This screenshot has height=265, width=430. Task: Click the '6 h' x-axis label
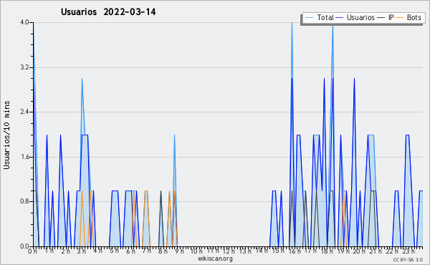pyautogui.click(x=130, y=251)
